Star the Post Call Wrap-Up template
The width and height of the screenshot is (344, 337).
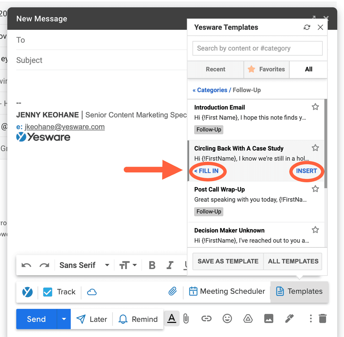coord(315,188)
